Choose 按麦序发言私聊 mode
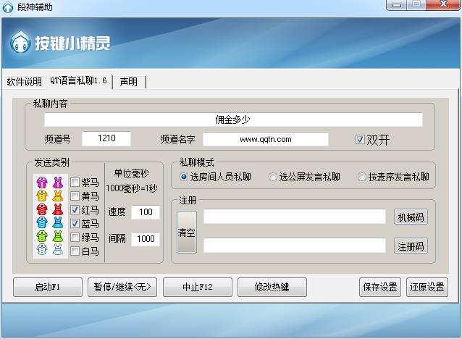The width and height of the screenshot is (462, 339). pos(362,177)
